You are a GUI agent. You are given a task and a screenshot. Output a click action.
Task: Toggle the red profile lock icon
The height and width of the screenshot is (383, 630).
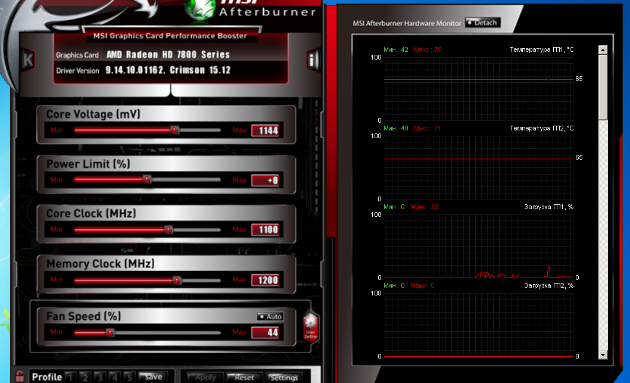tap(19, 376)
